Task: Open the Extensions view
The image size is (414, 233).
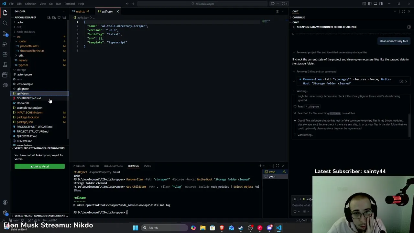Action: [x=5, y=54]
